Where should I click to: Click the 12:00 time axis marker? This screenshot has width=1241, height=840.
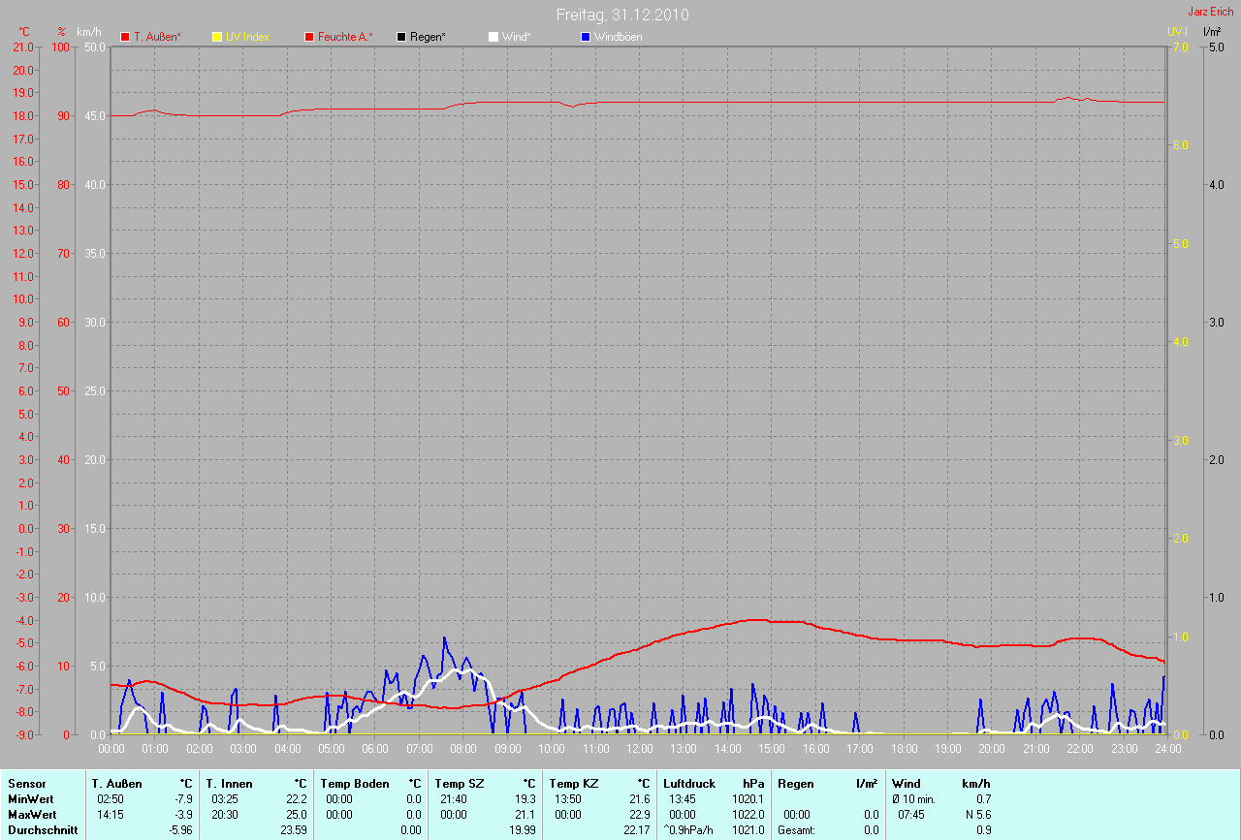tap(639, 749)
